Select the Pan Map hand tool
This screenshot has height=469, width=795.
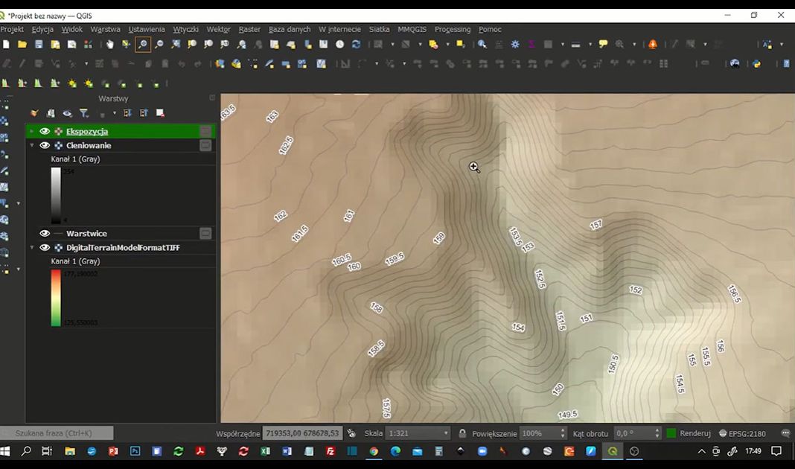click(x=110, y=45)
